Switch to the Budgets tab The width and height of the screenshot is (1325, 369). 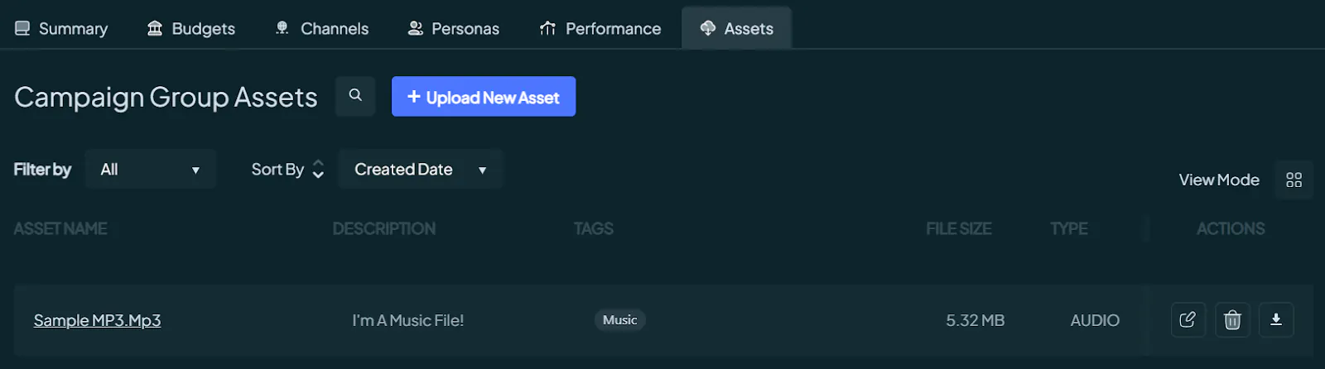click(191, 28)
